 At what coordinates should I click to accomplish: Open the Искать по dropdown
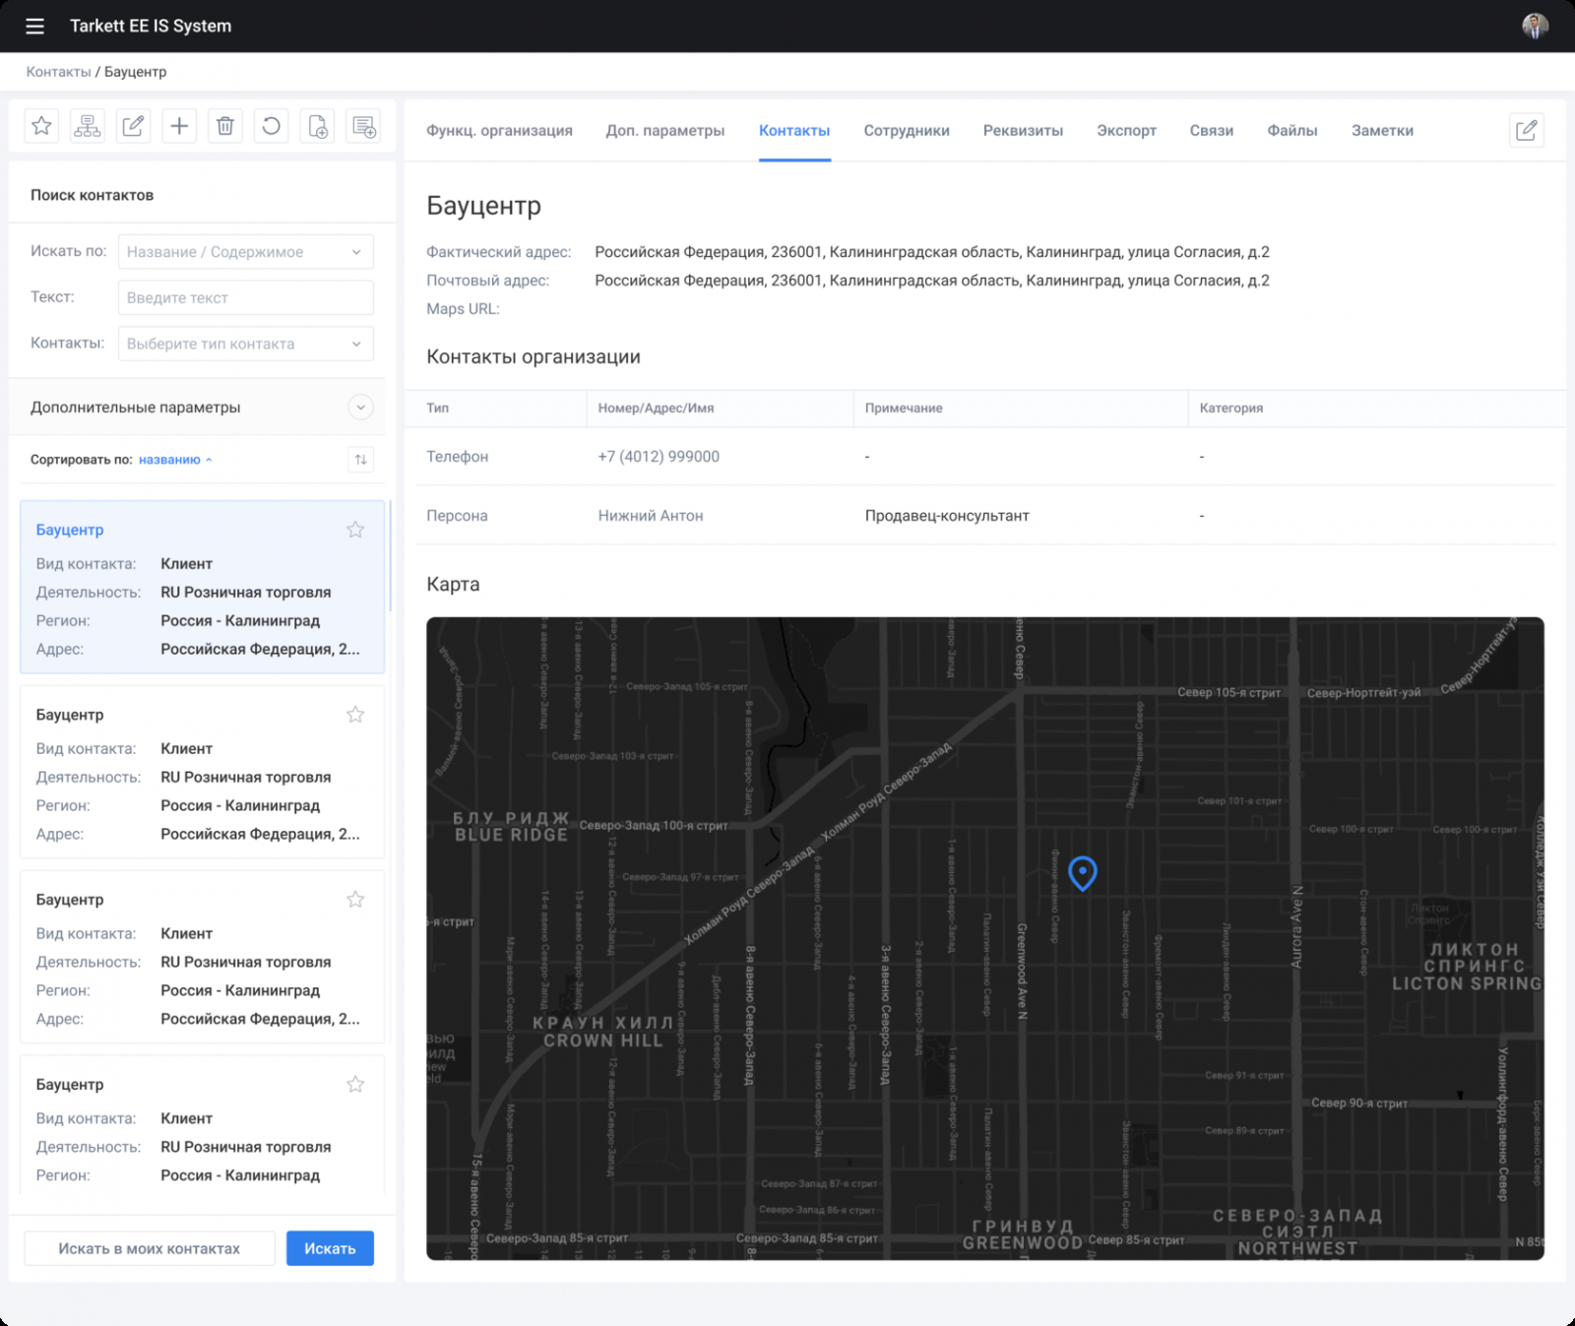click(245, 252)
